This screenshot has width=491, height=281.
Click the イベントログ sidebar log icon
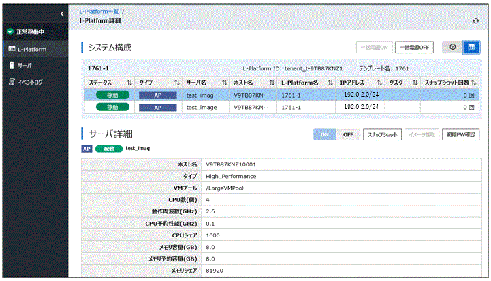click(x=10, y=82)
